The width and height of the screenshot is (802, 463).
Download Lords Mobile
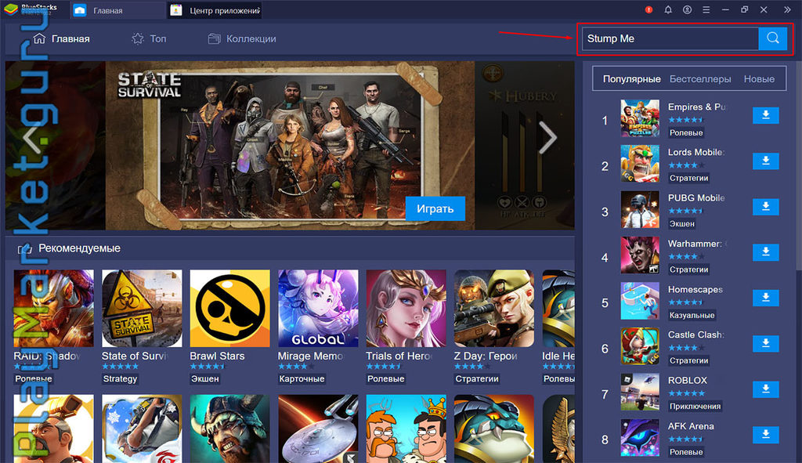pos(766,161)
